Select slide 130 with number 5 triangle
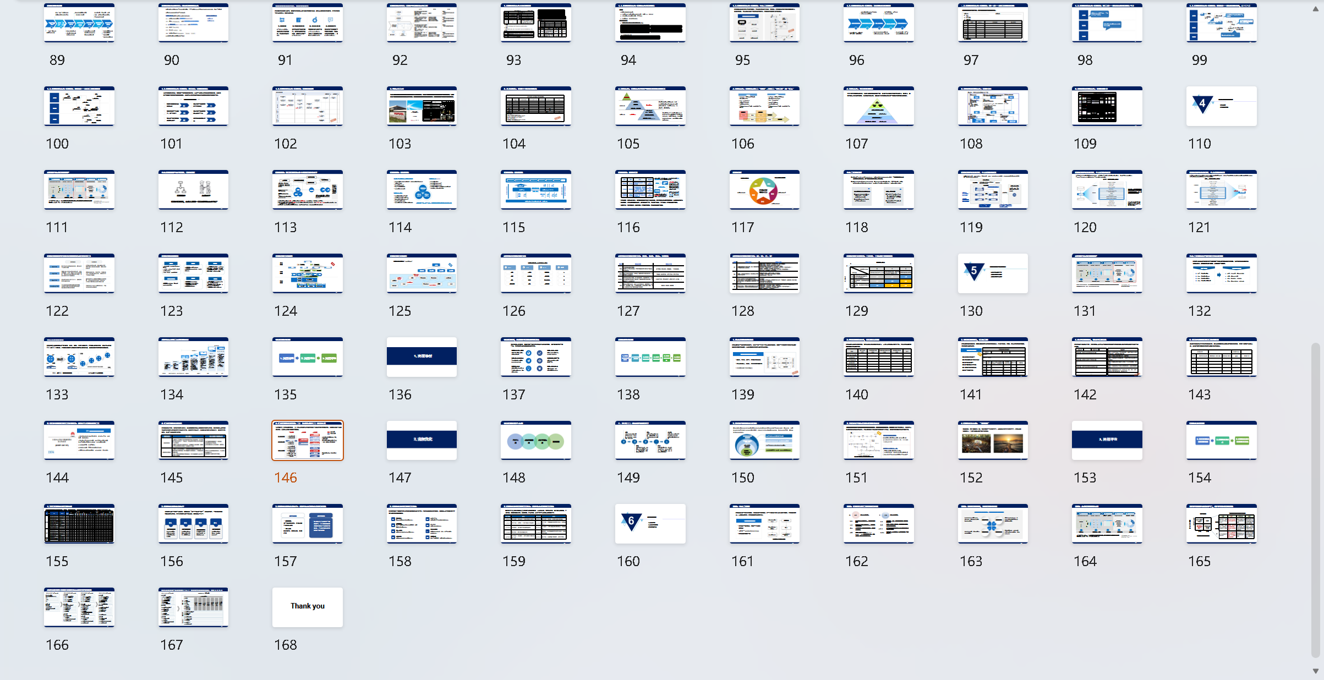The width and height of the screenshot is (1324, 680). tap(992, 273)
